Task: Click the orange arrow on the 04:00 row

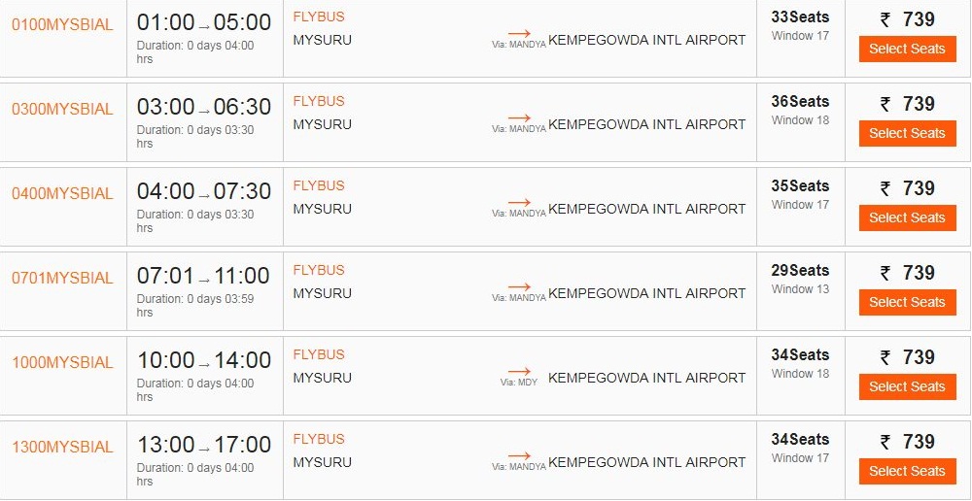Action: [520, 201]
